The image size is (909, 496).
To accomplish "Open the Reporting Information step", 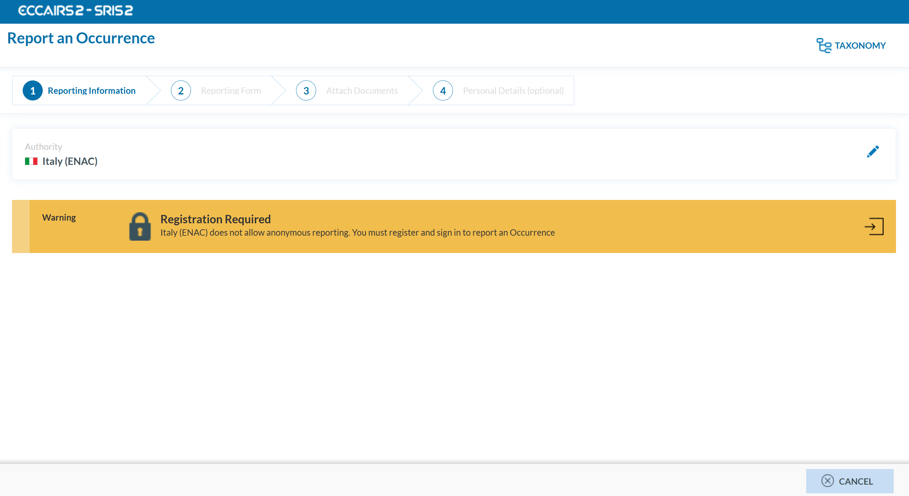I will pos(91,91).
